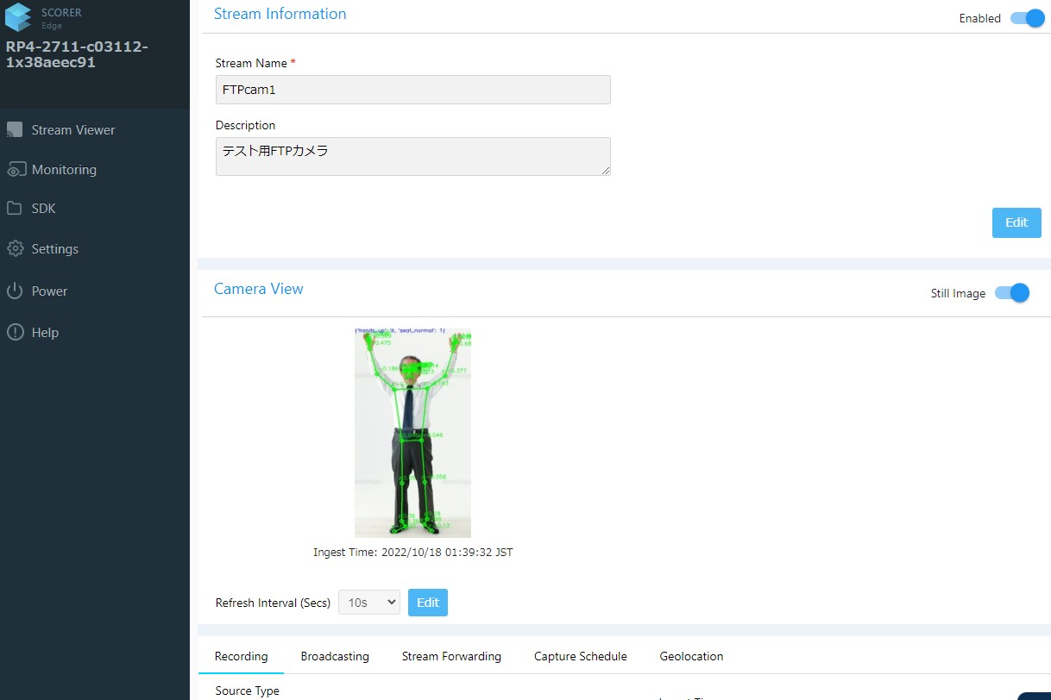The height and width of the screenshot is (700, 1051).
Task: Click Edit button in Stream Information
Action: [x=1016, y=222]
